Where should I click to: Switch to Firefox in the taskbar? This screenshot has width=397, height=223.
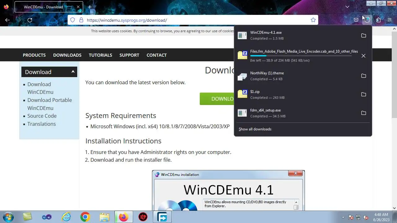pyautogui.click(x=124, y=217)
